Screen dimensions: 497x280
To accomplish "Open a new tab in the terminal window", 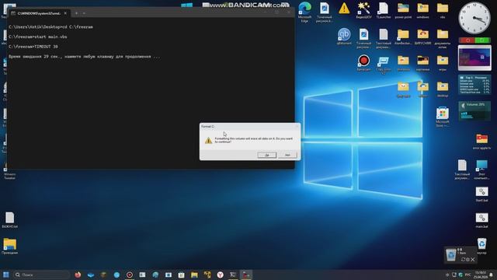I will (76, 13).
